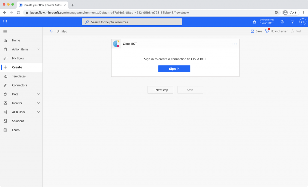Click the Action items clipboard icon

tap(5, 50)
